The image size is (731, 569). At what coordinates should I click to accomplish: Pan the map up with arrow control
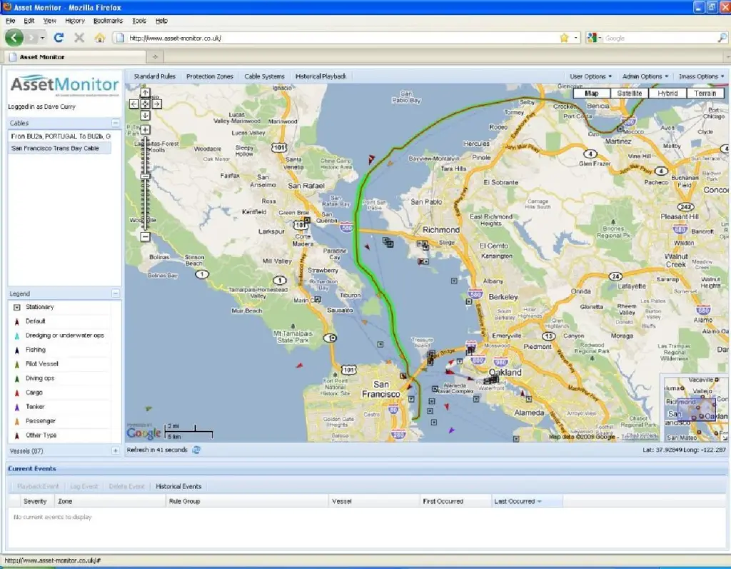point(145,93)
